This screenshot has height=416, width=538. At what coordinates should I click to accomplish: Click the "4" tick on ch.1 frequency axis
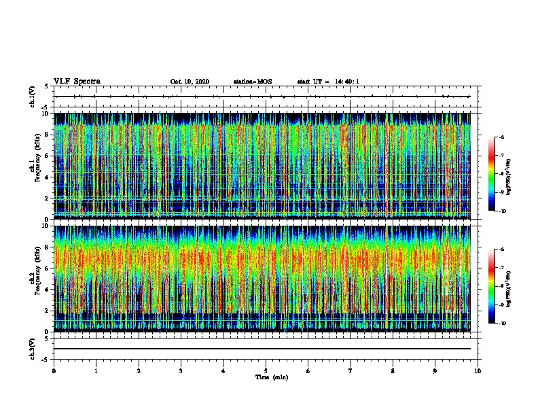[48, 177]
